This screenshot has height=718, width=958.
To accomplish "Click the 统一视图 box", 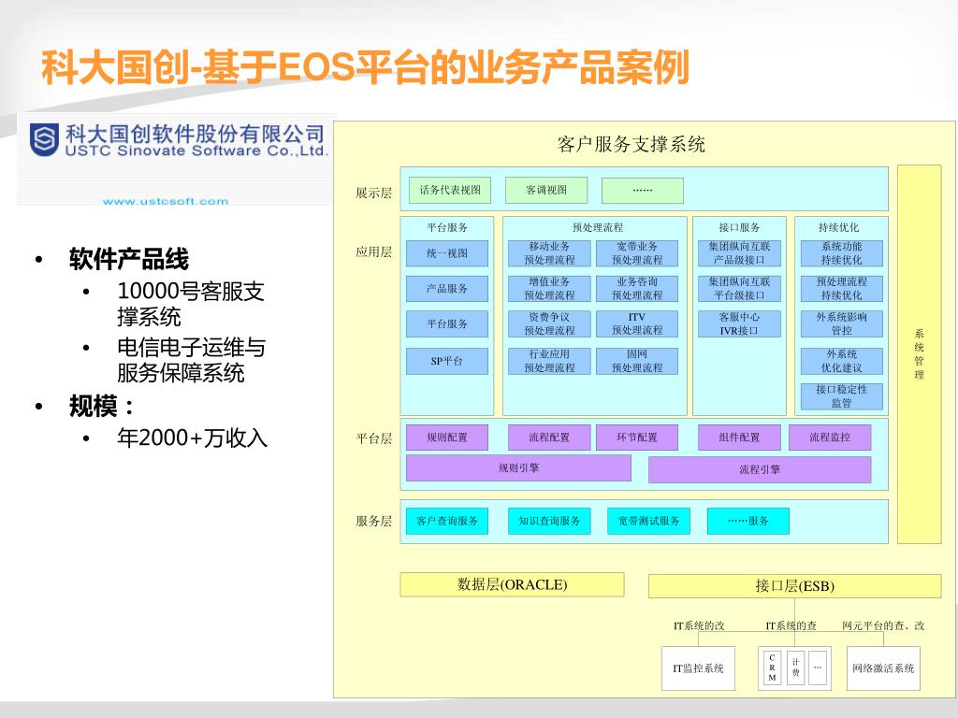I will [447, 253].
